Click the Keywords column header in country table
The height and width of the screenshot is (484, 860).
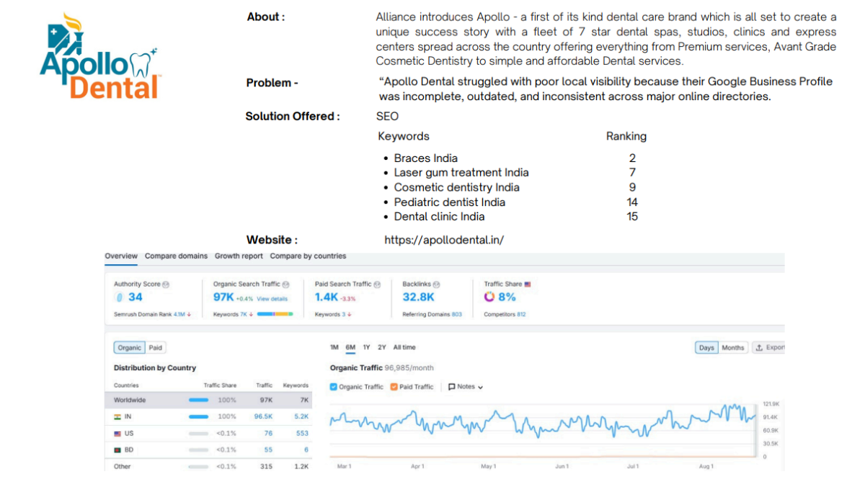tap(296, 385)
